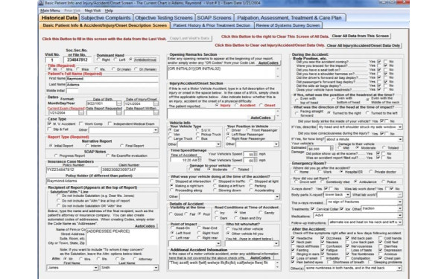This screenshot has width=447, height=279.
Task: Open the Body parts X-rayed dropdown
Action: pos(347,195)
